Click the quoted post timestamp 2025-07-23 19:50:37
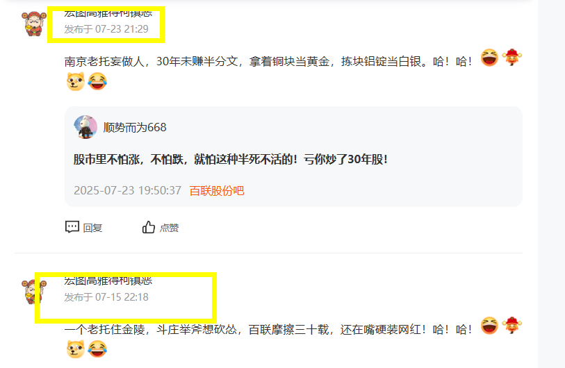The image size is (565, 368). (128, 190)
